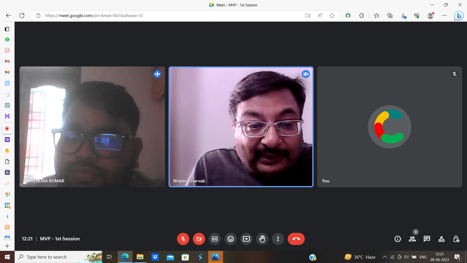
Task: Open File Explorer from the taskbar
Action: coord(140,257)
